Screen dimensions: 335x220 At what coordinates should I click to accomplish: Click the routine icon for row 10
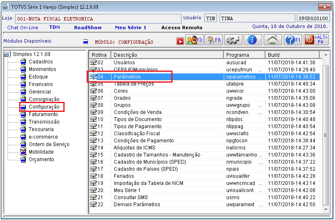tap(93, 119)
